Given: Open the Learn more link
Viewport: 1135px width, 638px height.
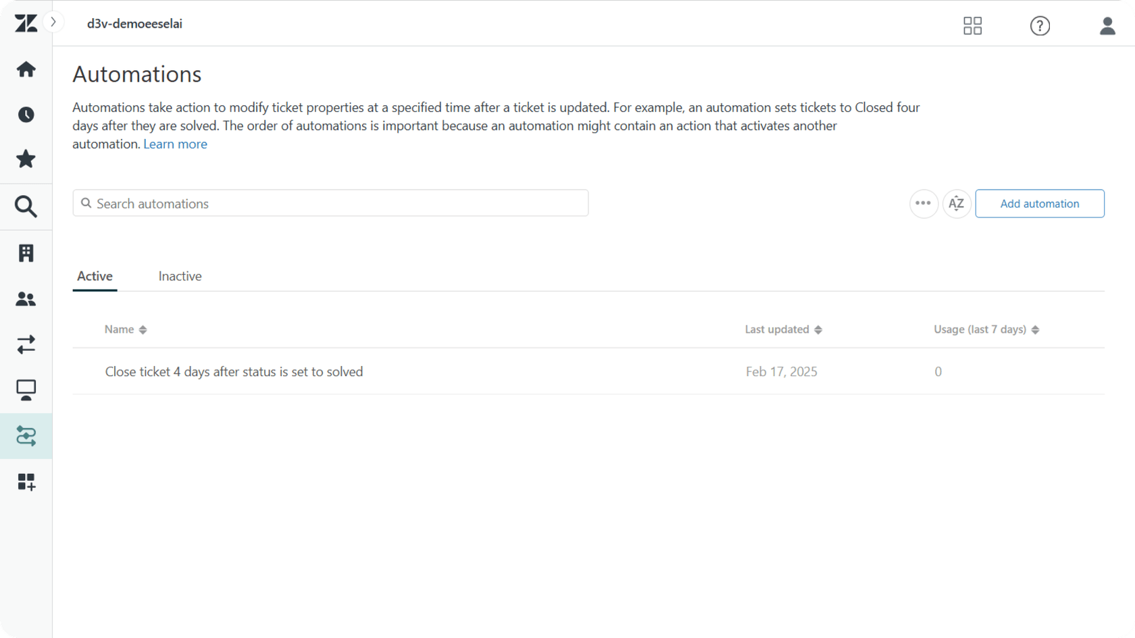Looking at the screenshot, I should (x=175, y=144).
